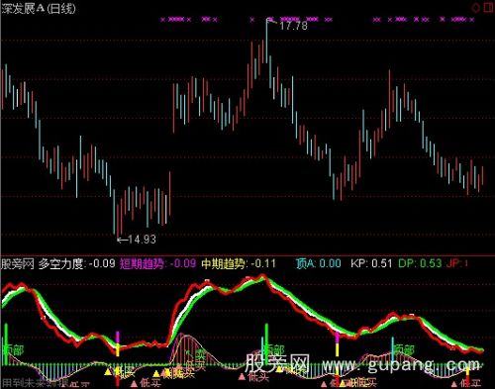Click the 顶A: 0.00 value
The height and width of the screenshot is (389, 495).
(x=319, y=263)
